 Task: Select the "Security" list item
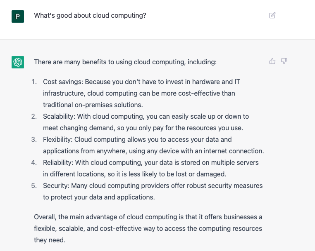pos(153,191)
